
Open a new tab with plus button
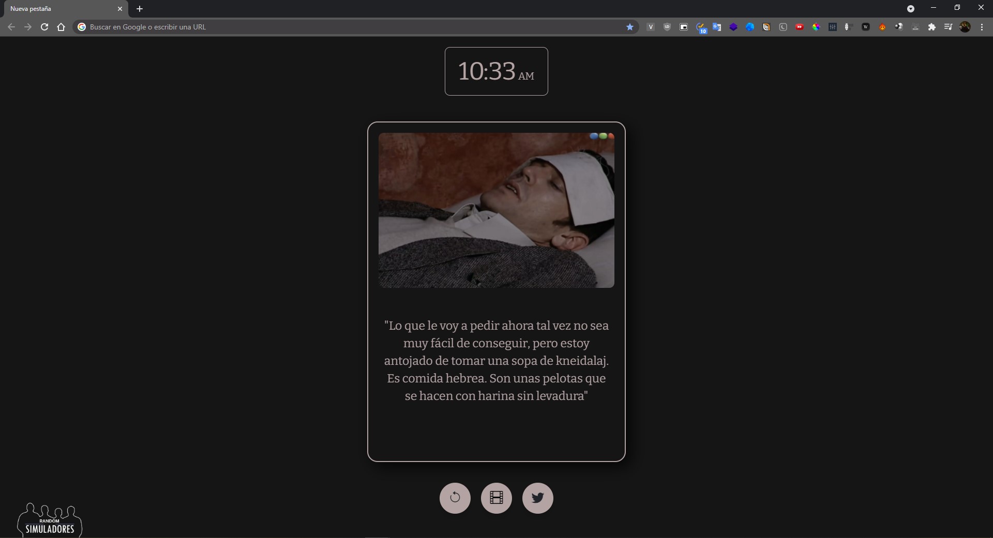point(140,9)
